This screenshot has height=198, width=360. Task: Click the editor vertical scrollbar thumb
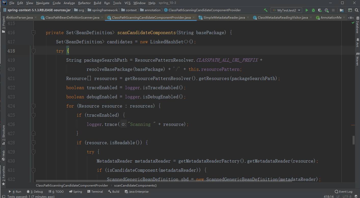pyautogui.click(x=353, y=140)
